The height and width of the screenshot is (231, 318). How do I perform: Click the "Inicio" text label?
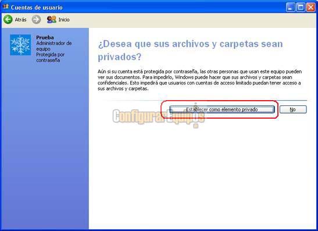(64, 20)
